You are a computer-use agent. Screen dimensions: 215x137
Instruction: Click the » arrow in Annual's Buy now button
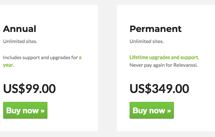(x=42, y=111)
